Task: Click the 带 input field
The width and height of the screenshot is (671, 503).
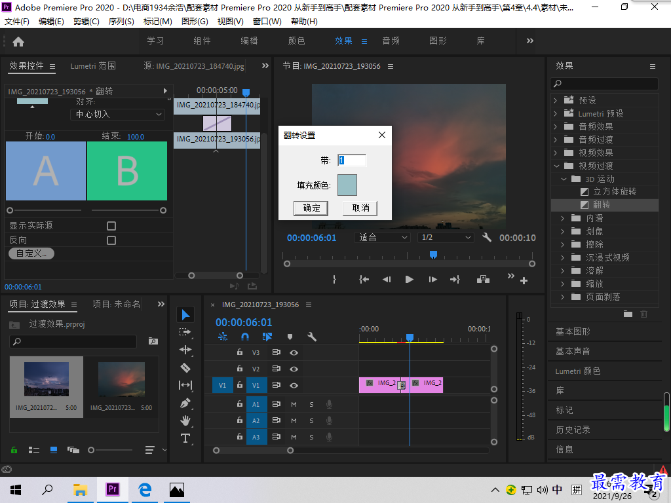Action: pyautogui.click(x=352, y=160)
